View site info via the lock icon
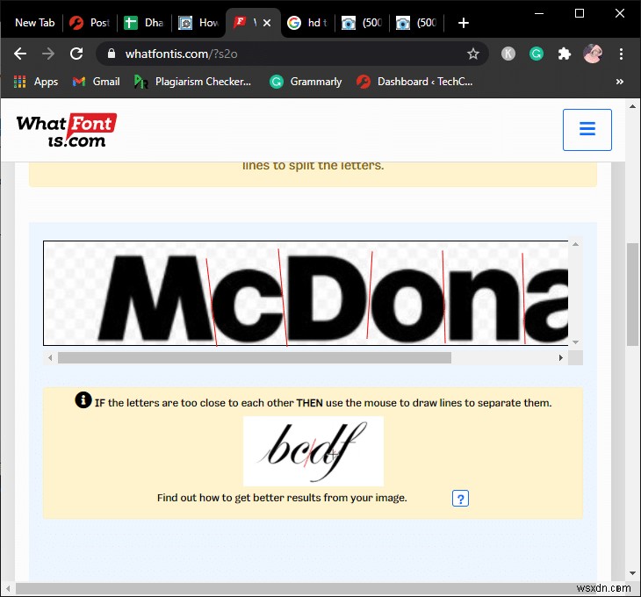Viewport: 641px width, 597px height. pyautogui.click(x=112, y=54)
